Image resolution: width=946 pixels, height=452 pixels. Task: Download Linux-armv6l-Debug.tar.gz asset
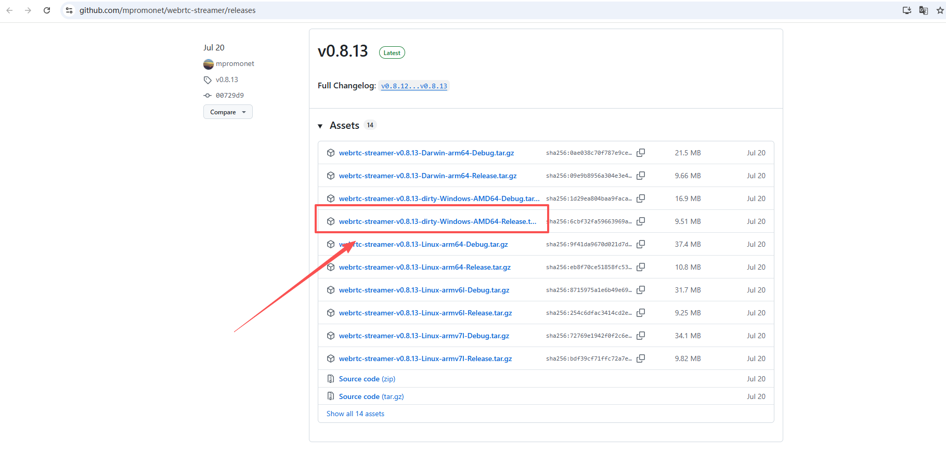point(424,290)
